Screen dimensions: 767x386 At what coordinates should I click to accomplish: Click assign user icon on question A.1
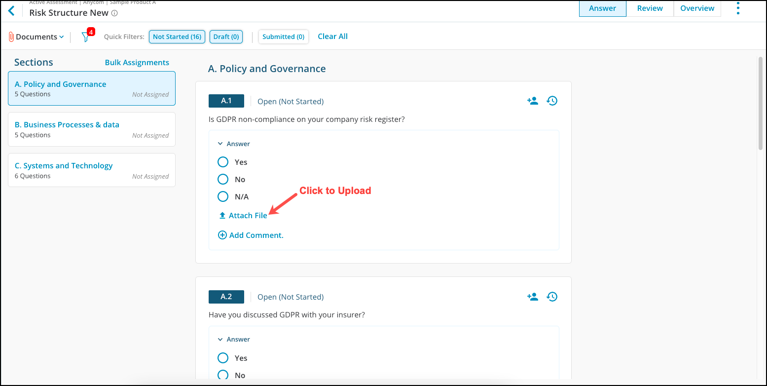[x=532, y=101]
